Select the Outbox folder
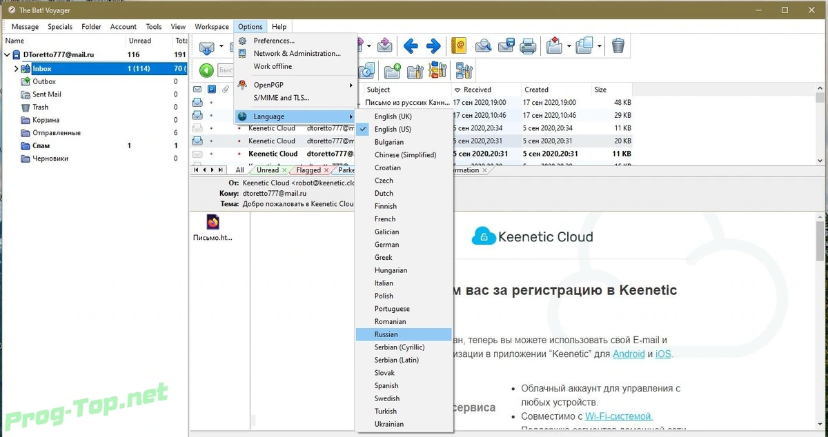This screenshot has height=437, width=828. point(44,81)
